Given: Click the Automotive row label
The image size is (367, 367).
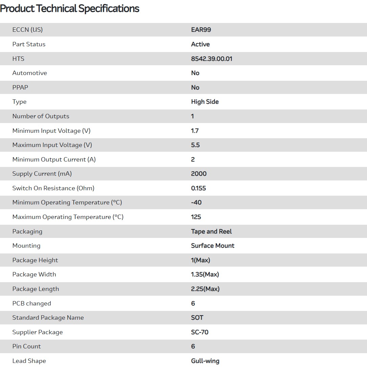Looking at the screenshot, I should (x=29, y=73).
